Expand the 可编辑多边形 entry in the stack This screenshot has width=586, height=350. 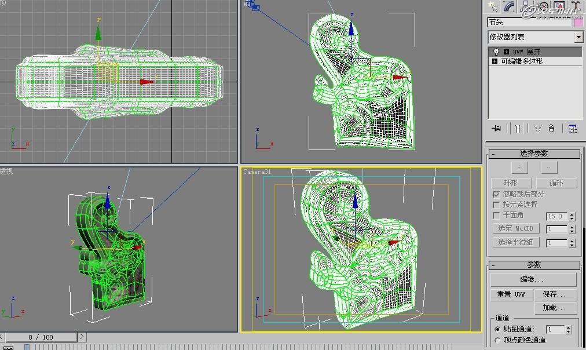(495, 60)
